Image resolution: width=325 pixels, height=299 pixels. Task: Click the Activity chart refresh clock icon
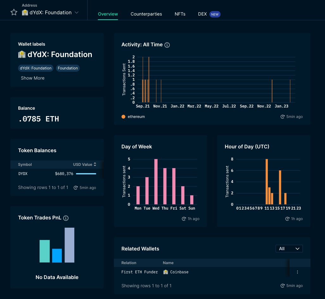pos(283,117)
